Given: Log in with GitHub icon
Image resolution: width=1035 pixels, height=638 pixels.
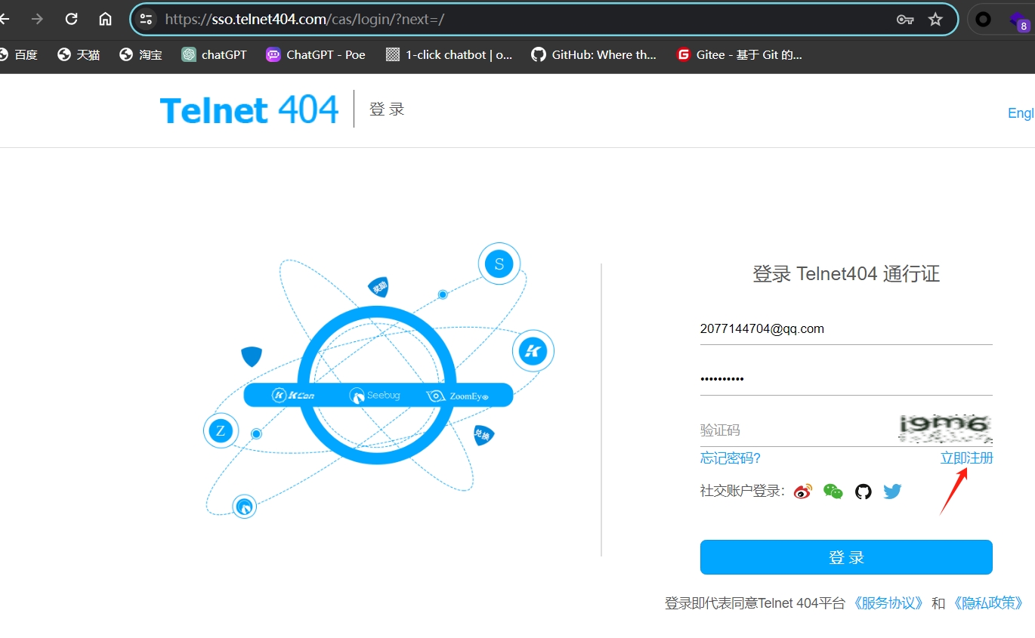Looking at the screenshot, I should pos(864,492).
